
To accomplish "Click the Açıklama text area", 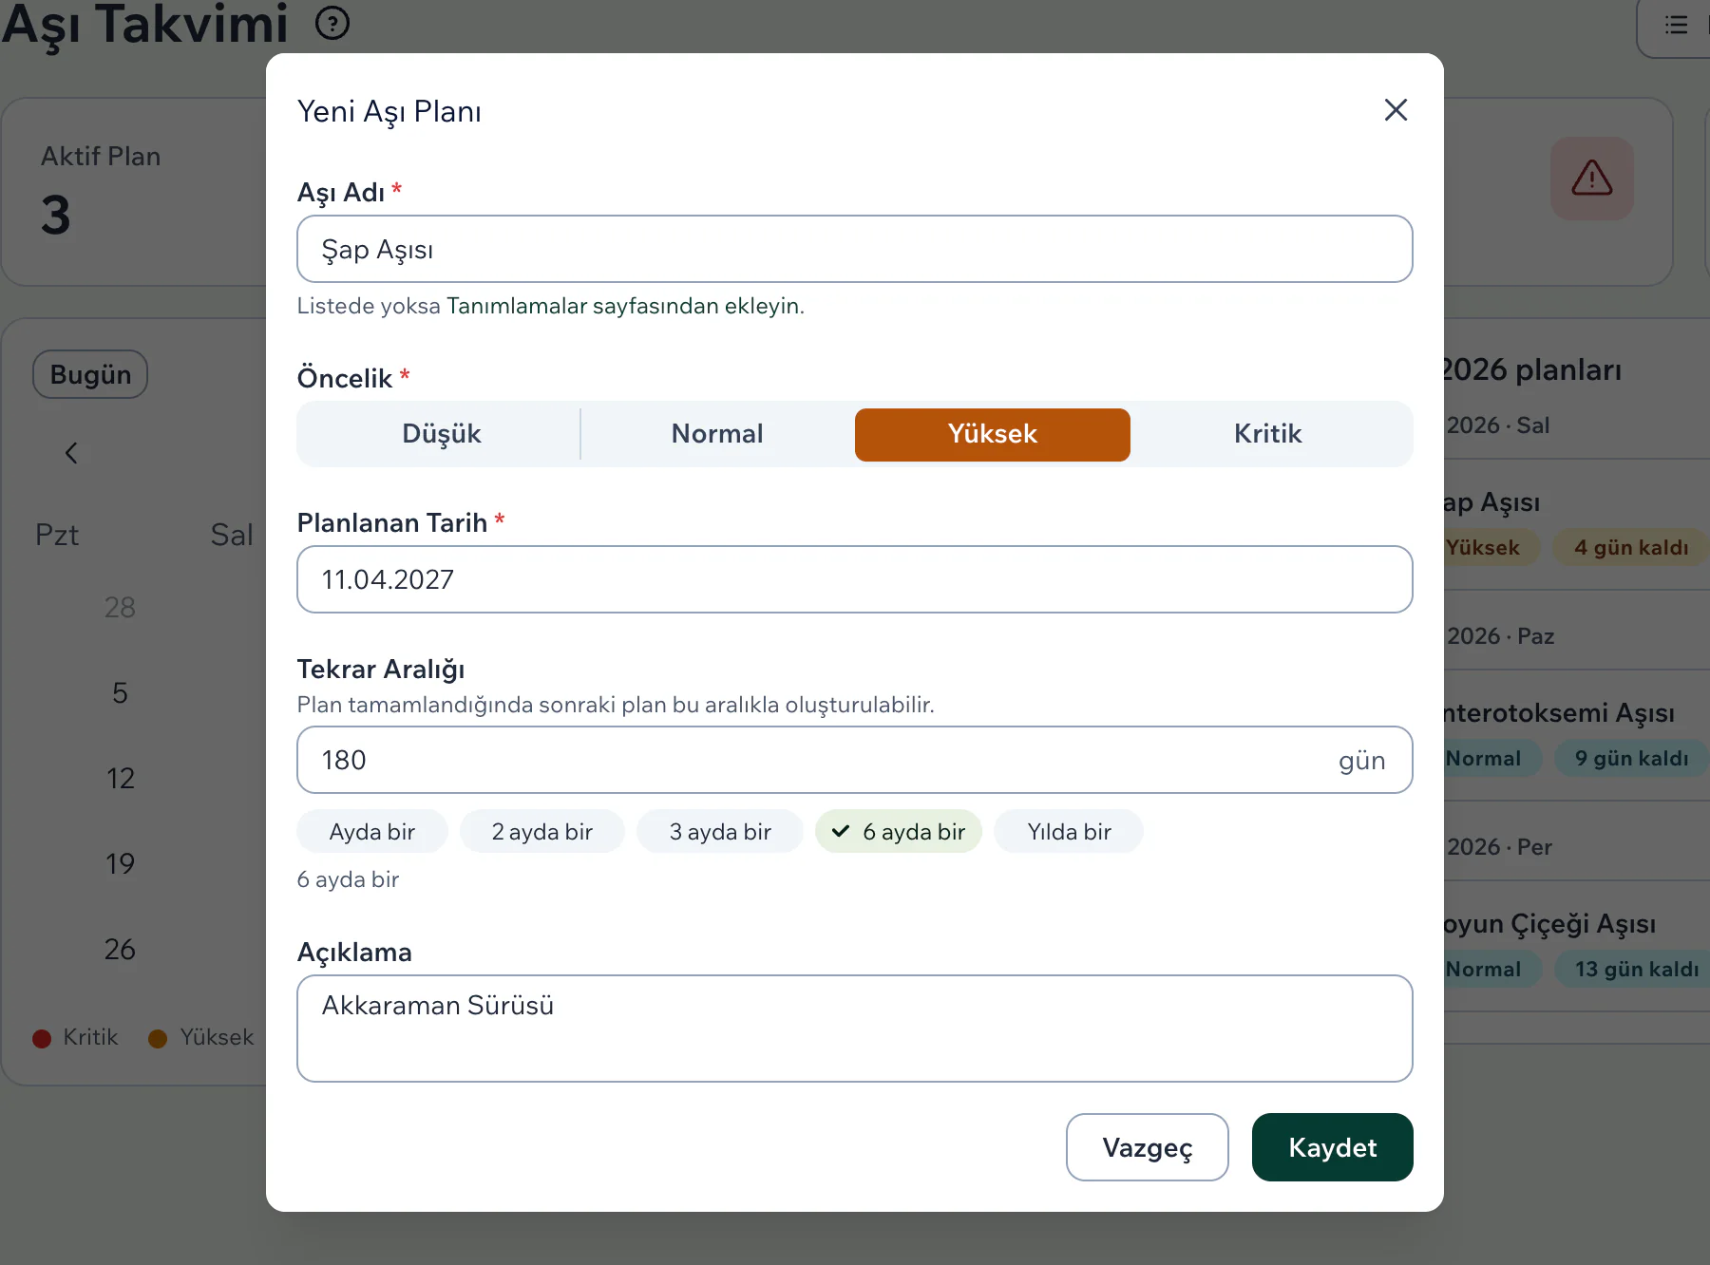I will pos(854,1029).
